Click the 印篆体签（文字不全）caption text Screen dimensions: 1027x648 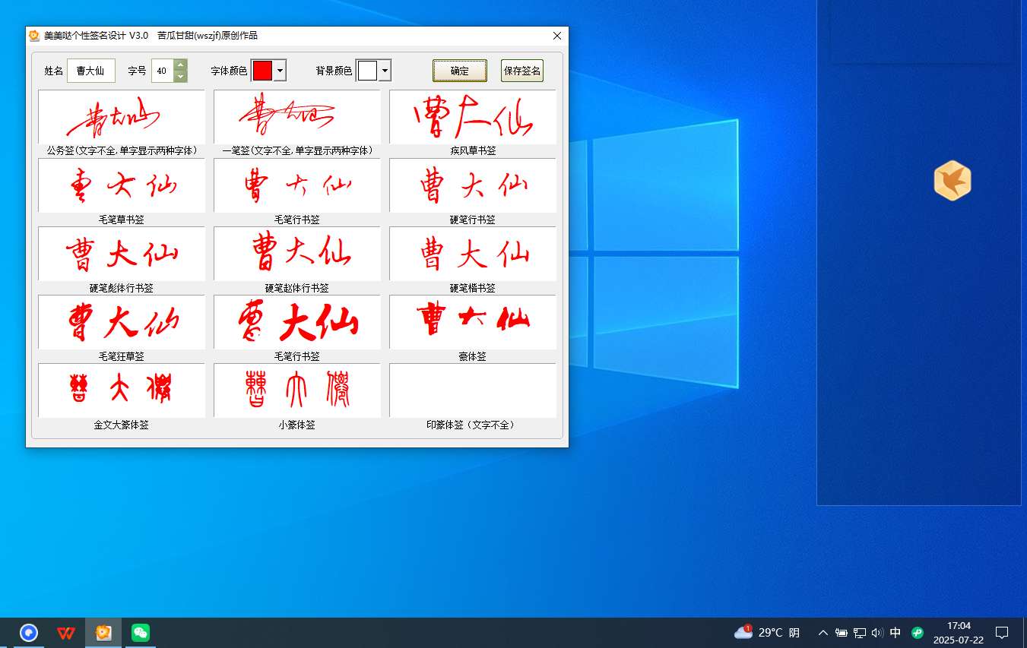pos(473,425)
